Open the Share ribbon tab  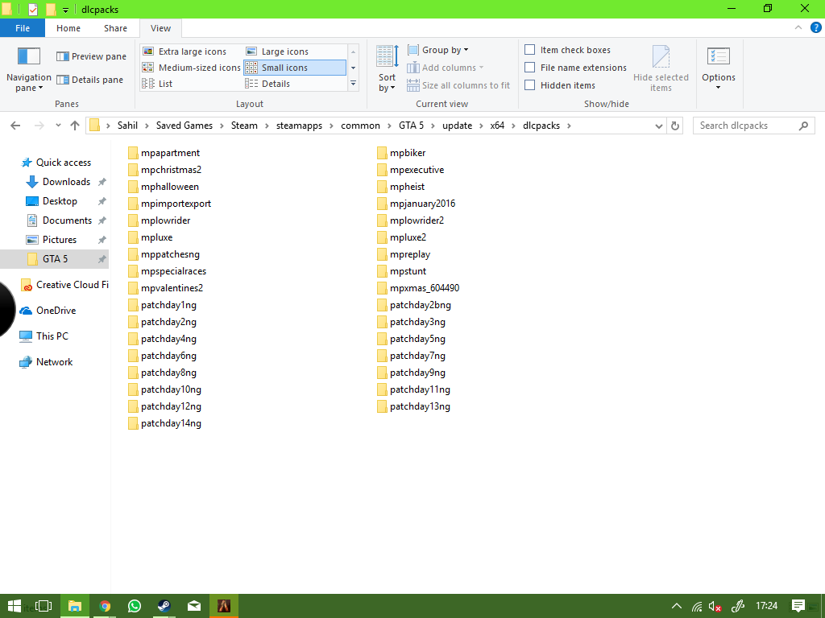[x=114, y=27]
